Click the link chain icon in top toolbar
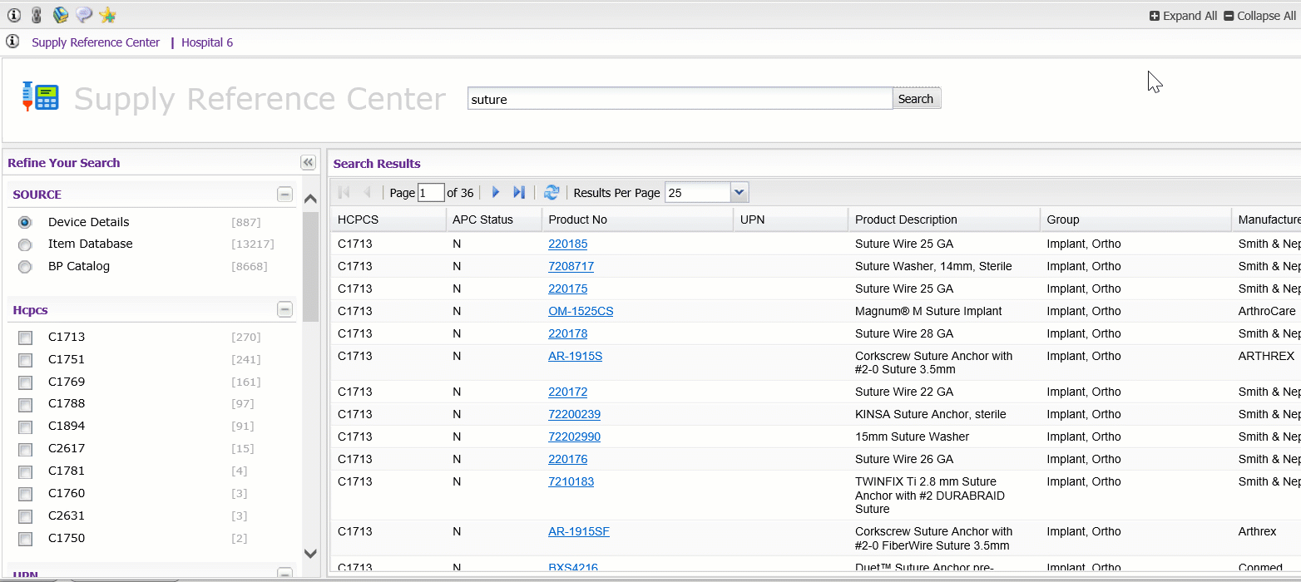The height and width of the screenshot is (582, 1301). [37, 15]
